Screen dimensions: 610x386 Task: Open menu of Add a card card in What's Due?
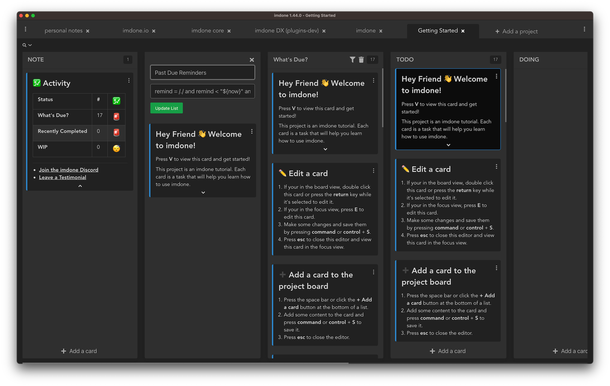[373, 272]
